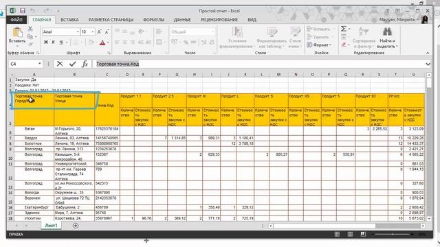Switch to Page Layout view icon
This screenshot has height=247, width=440.
pyautogui.click(x=350, y=234)
